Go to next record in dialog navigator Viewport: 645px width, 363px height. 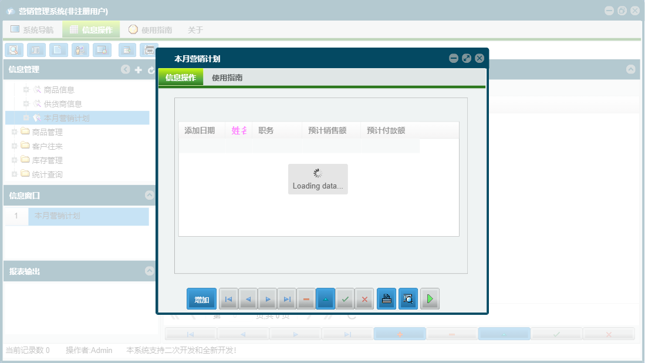pyautogui.click(x=268, y=299)
